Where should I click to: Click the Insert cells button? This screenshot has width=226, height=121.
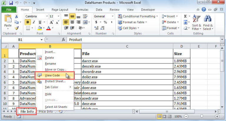point(169,16)
